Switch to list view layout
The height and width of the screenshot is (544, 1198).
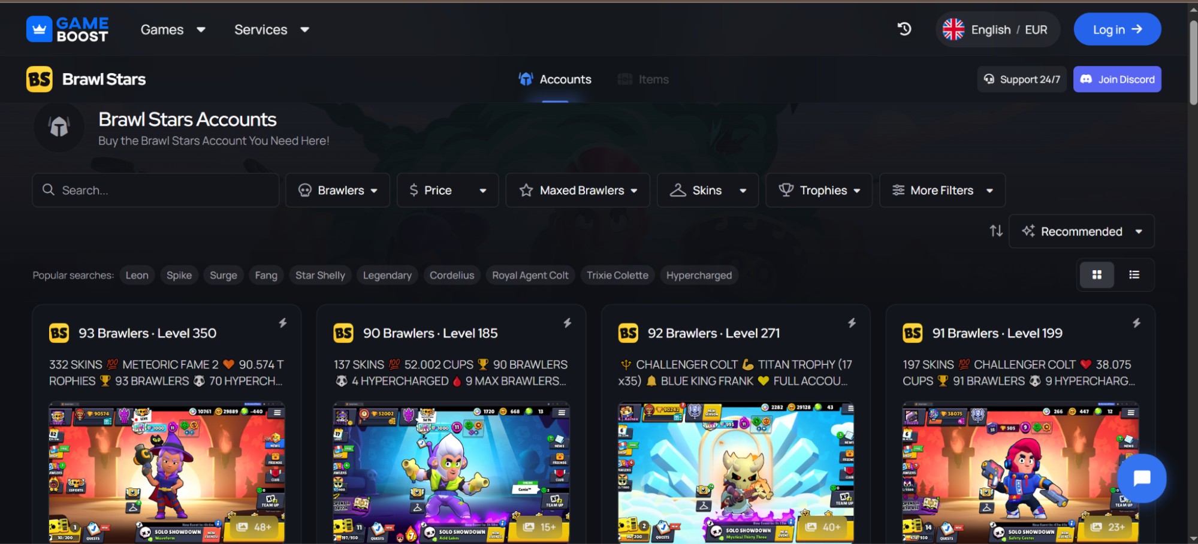(x=1134, y=275)
